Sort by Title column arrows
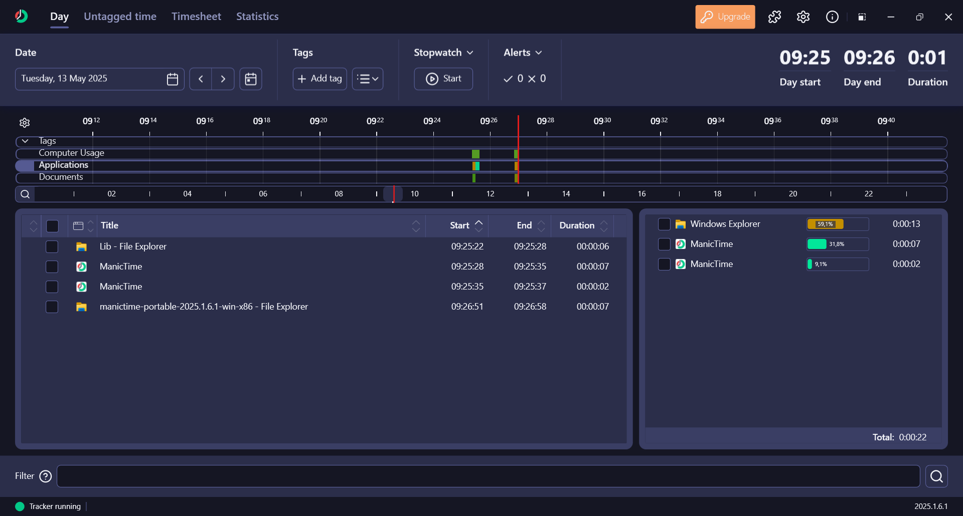The image size is (963, 516). pos(416,226)
